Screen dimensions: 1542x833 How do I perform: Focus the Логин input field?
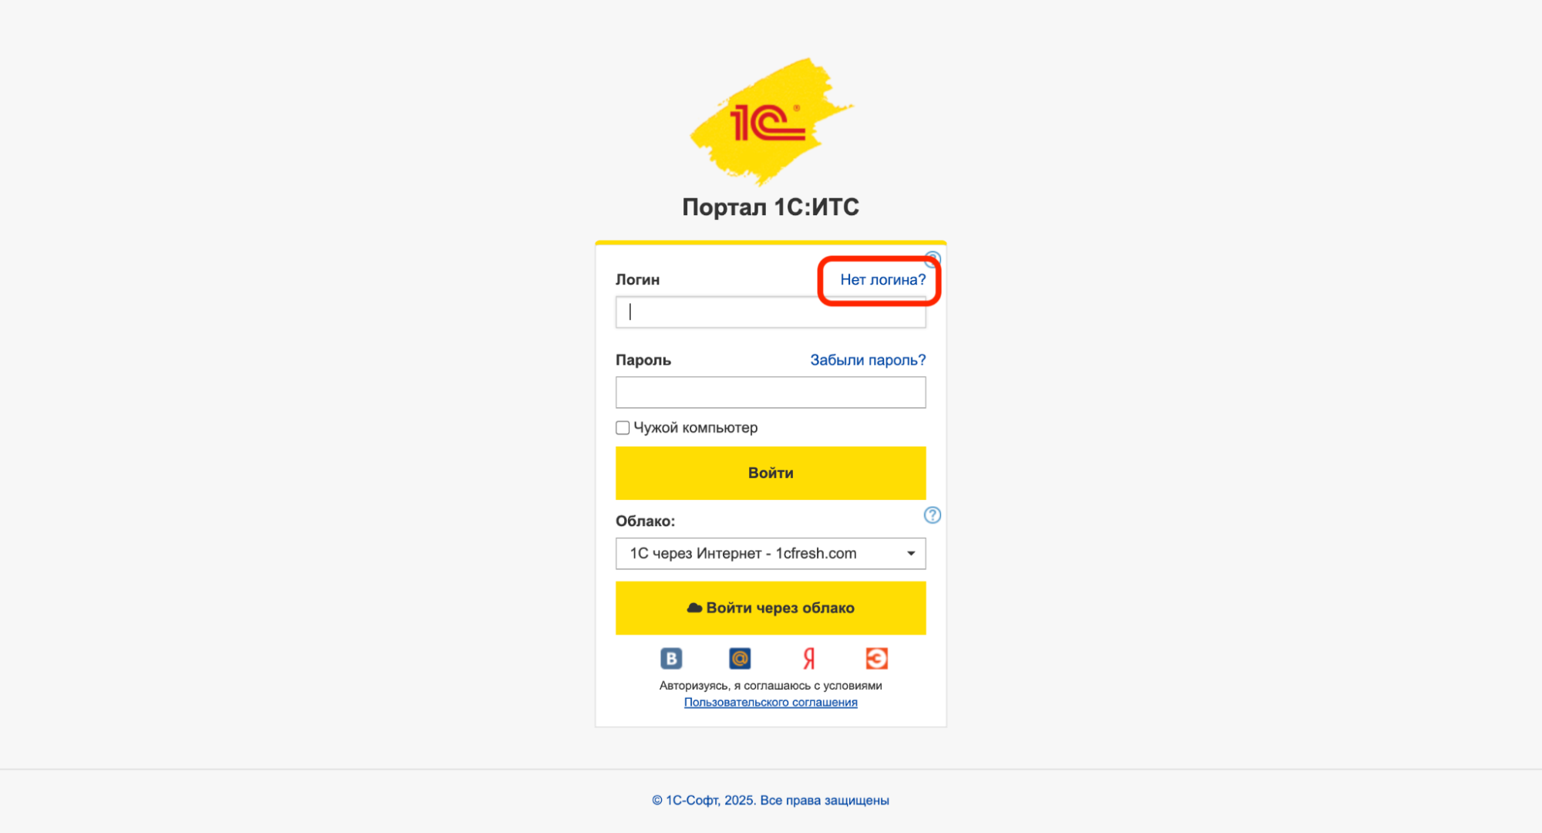[771, 312]
